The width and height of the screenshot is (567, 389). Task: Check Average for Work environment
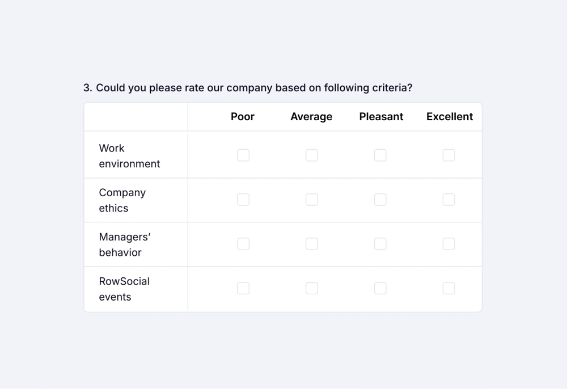(x=312, y=155)
